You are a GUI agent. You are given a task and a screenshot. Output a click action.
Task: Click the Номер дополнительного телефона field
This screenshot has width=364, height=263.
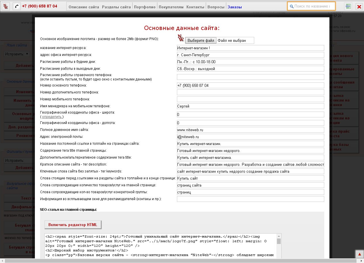coord(250,92)
